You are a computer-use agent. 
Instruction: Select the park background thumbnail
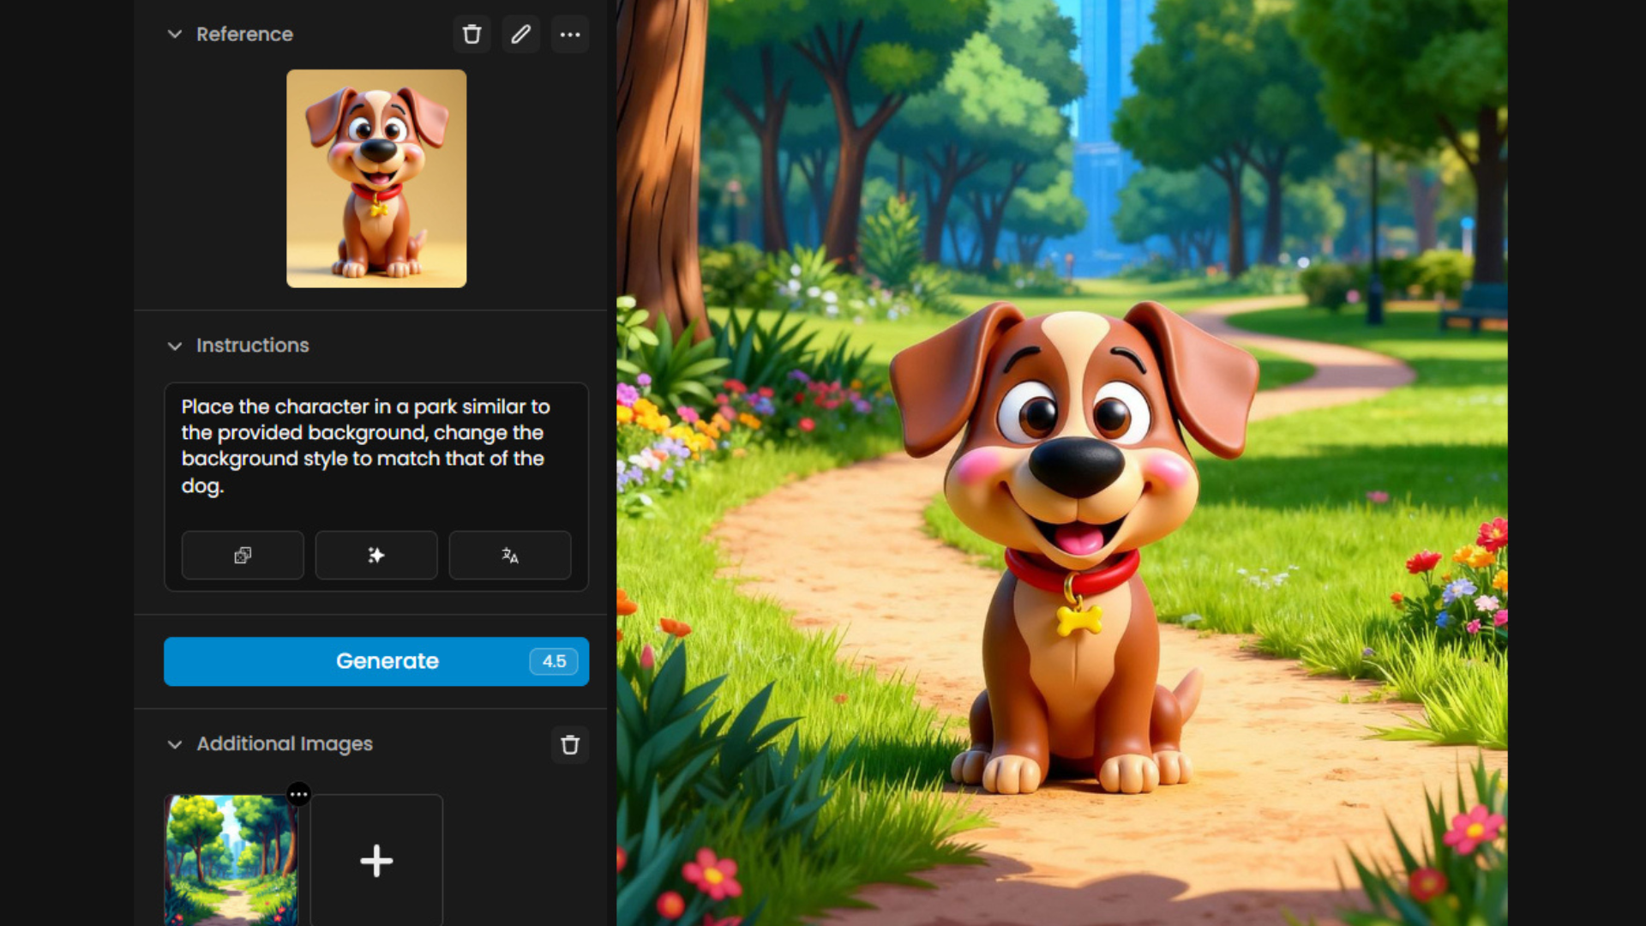click(x=231, y=862)
